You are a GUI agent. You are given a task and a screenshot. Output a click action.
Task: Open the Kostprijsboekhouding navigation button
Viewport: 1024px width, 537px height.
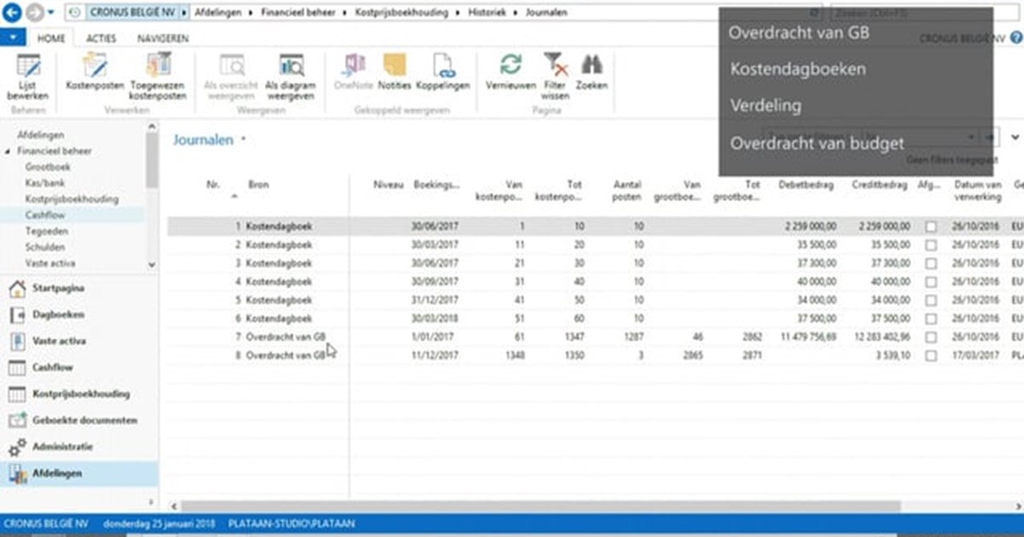tap(70, 394)
